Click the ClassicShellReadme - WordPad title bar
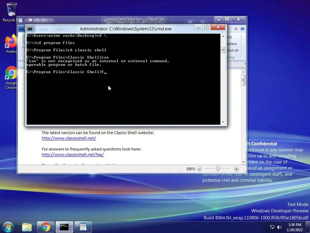Screen dimensions: 310x233 (134, 21)
